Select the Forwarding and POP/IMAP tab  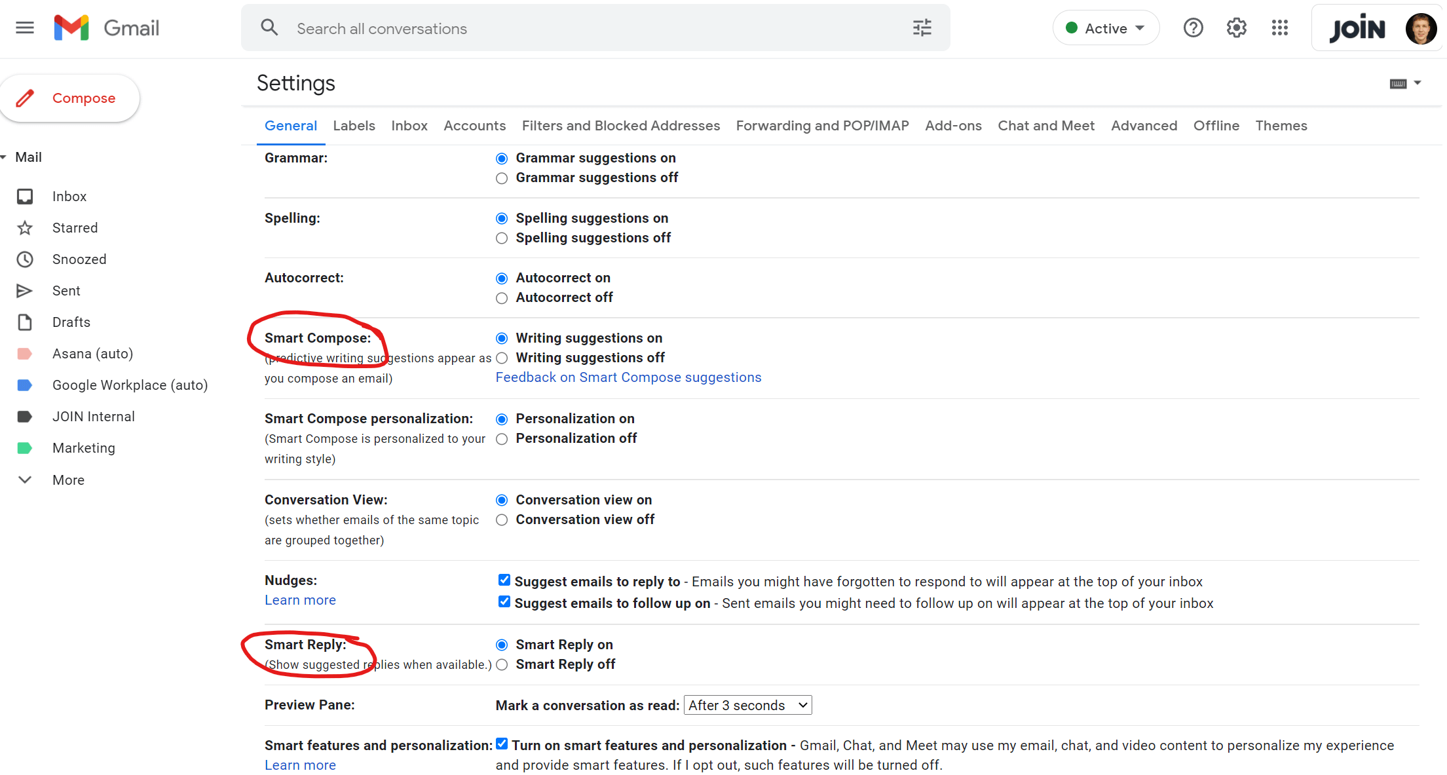point(823,125)
